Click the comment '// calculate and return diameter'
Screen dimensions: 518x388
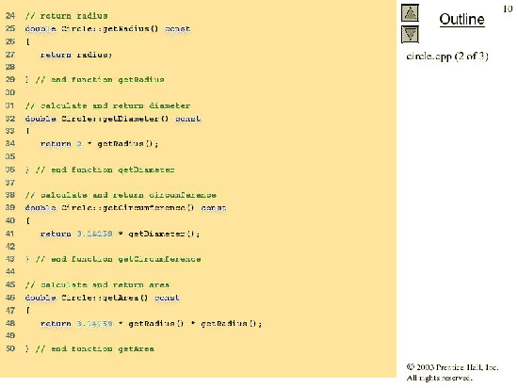(107, 105)
